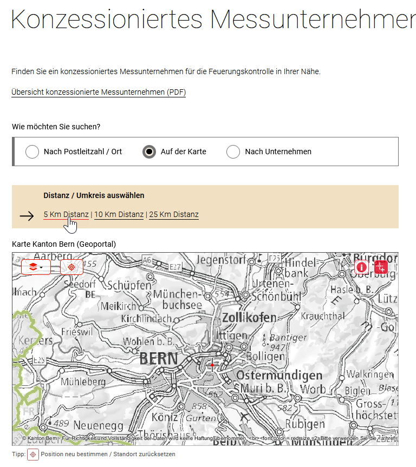
Task: Click the BERN label on the map
Action: tap(159, 359)
